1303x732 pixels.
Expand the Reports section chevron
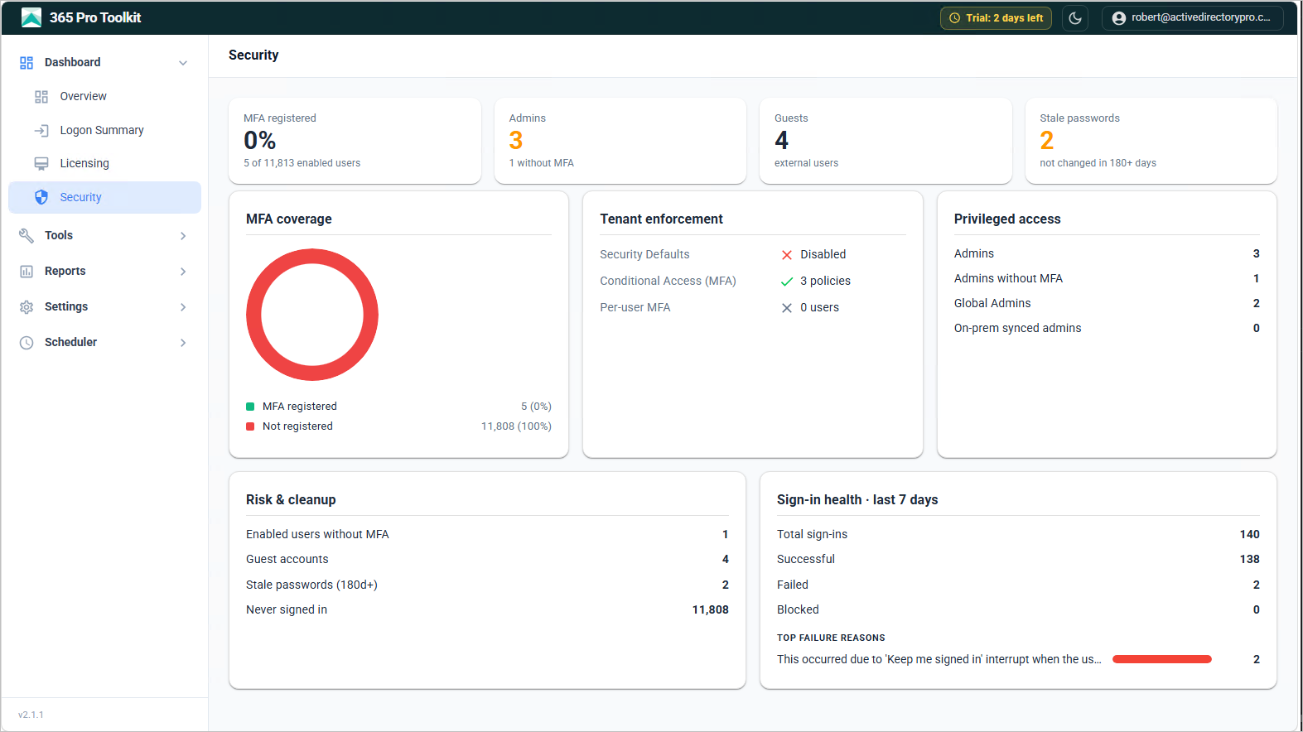(x=183, y=272)
